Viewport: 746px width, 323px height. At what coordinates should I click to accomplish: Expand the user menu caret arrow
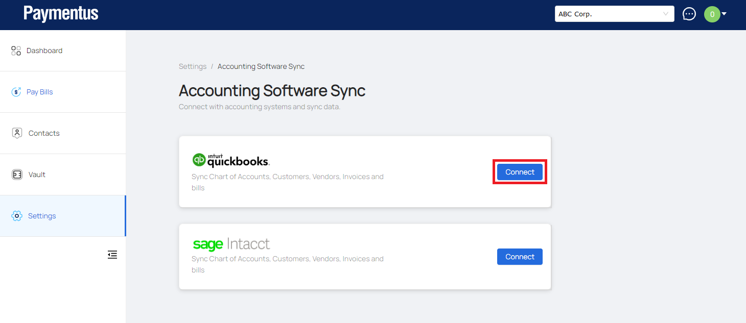click(724, 14)
